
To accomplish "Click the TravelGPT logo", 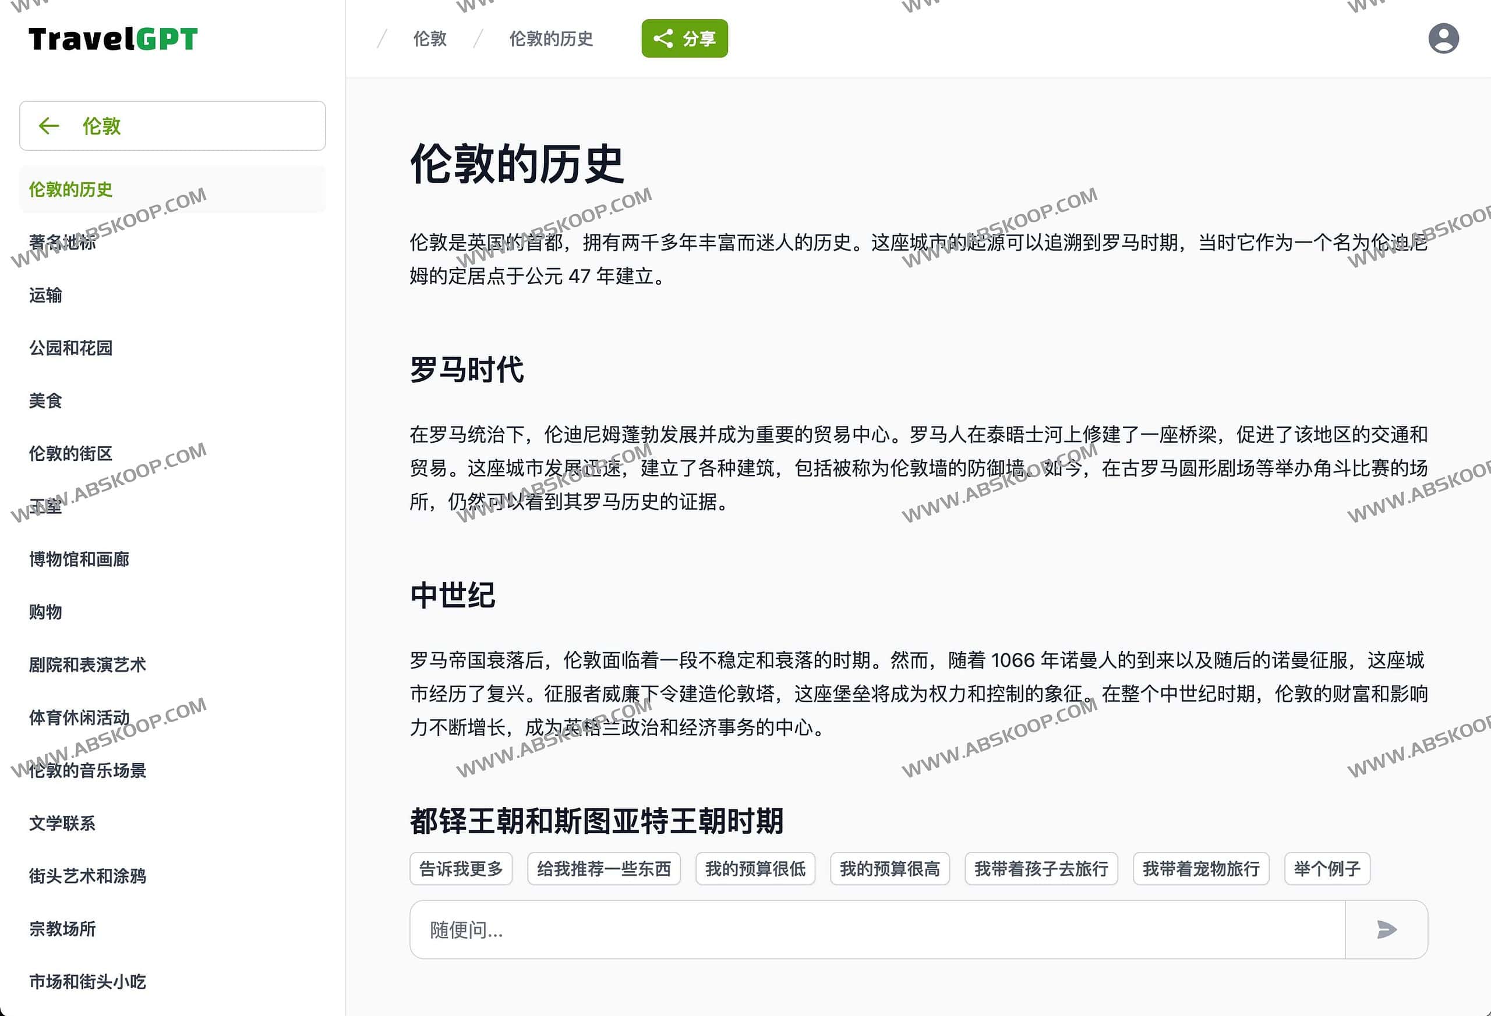I will pos(113,39).
